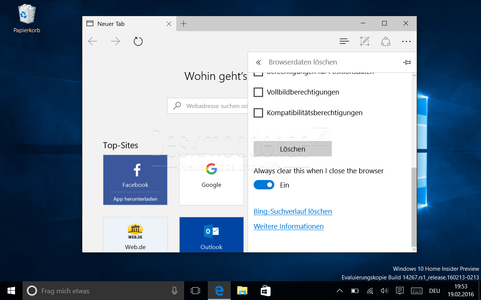The height and width of the screenshot is (300, 481).
Task: Open File Explorer from taskbar
Action: (242, 291)
